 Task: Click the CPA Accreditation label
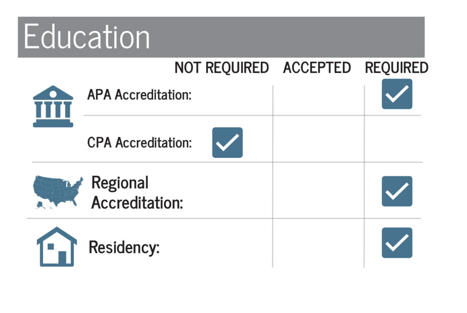(140, 142)
